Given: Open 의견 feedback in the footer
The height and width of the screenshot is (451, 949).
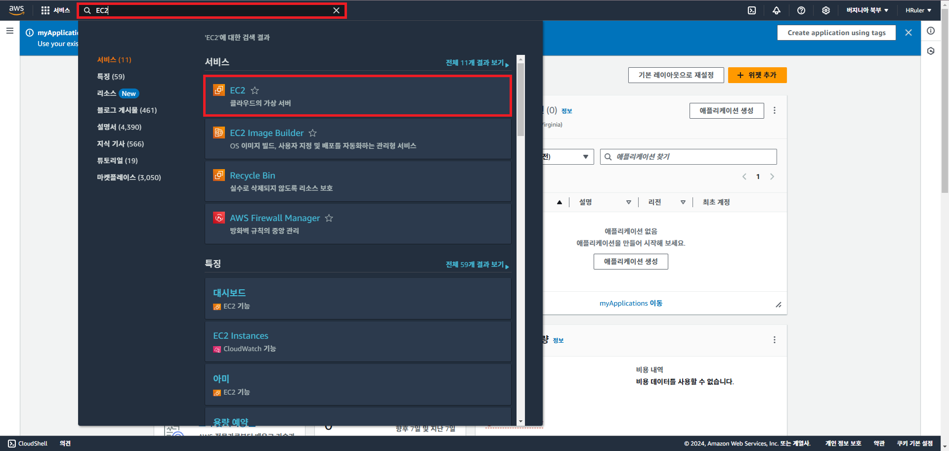Looking at the screenshot, I should pyautogui.click(x=65, y=444).
